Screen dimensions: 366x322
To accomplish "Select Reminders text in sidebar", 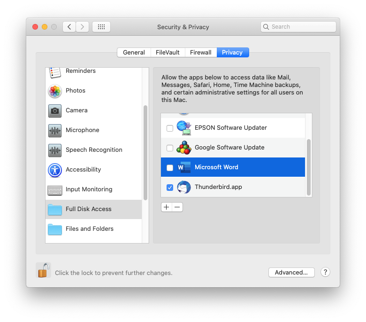I will click(x=81, y=71).
